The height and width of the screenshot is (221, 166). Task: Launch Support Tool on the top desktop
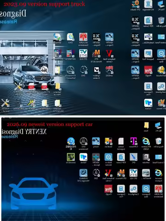148,53
